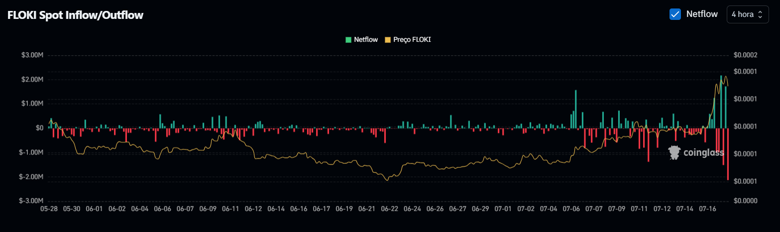Click the 06-01 date label
This screenshot has width=780, height=232.
pyautogui.click(x=94, y=209)
